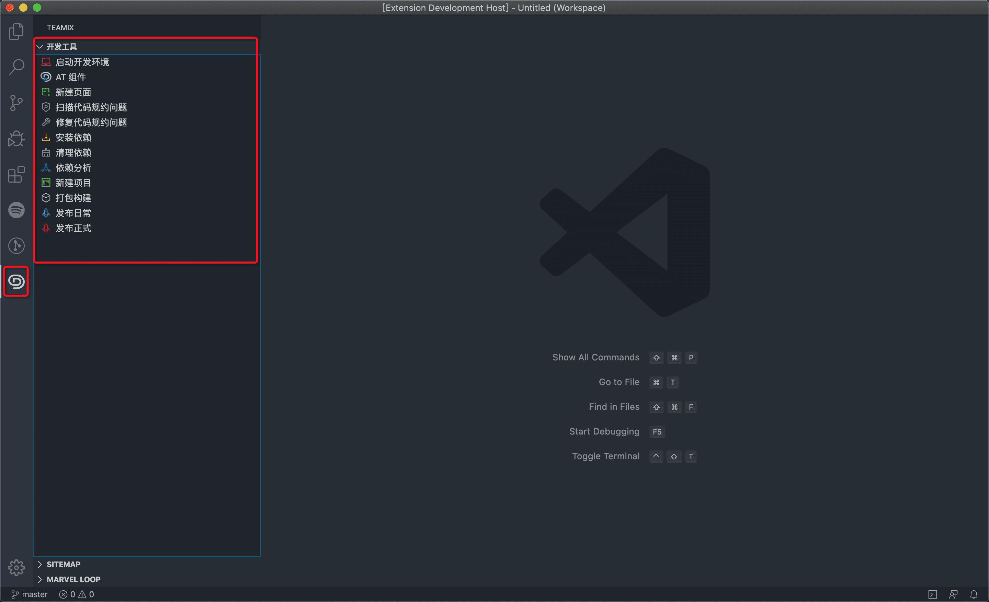Click the wrench icon for 修复代码规约问题

click(x=46, y=122)
